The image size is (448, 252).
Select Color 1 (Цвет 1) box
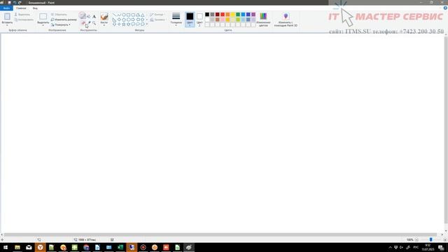190,19
